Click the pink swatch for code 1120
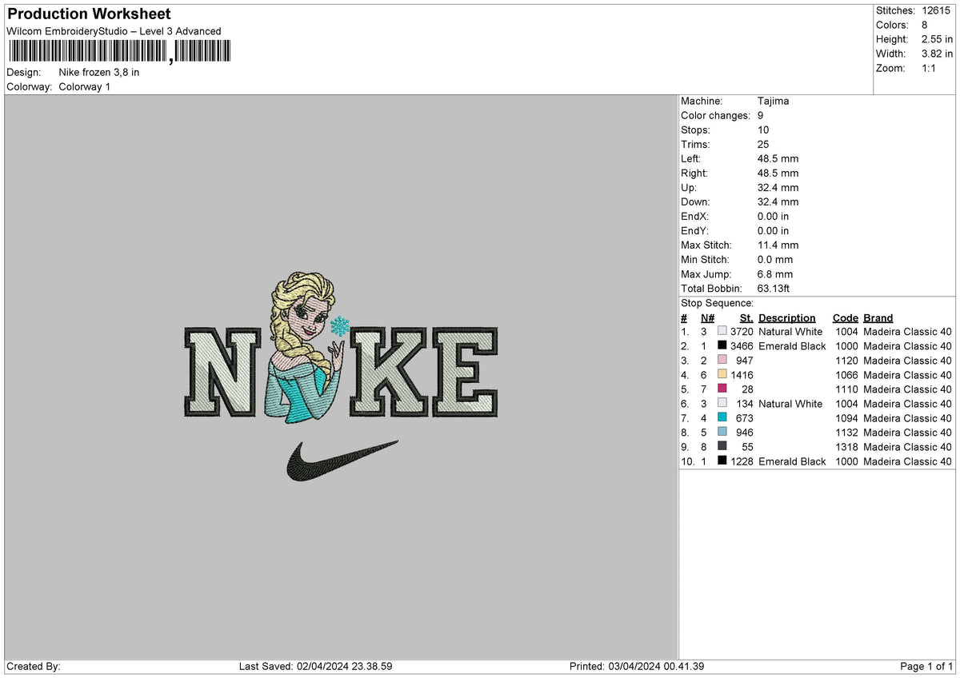The width and height of the screenshot is (960, 678). tap(722, 360)
